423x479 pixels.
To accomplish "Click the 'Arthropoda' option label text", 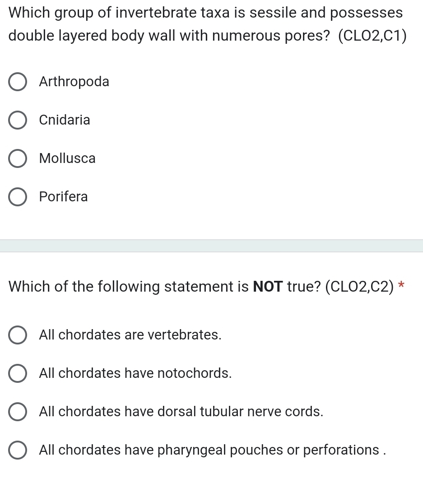I will [74, 82].
